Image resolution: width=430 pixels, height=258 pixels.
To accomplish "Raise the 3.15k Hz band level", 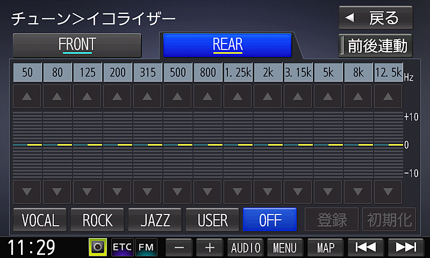I will 298,96.
